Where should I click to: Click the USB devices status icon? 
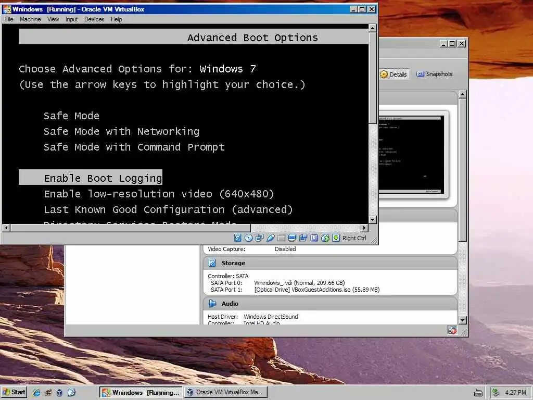[270, 238]
